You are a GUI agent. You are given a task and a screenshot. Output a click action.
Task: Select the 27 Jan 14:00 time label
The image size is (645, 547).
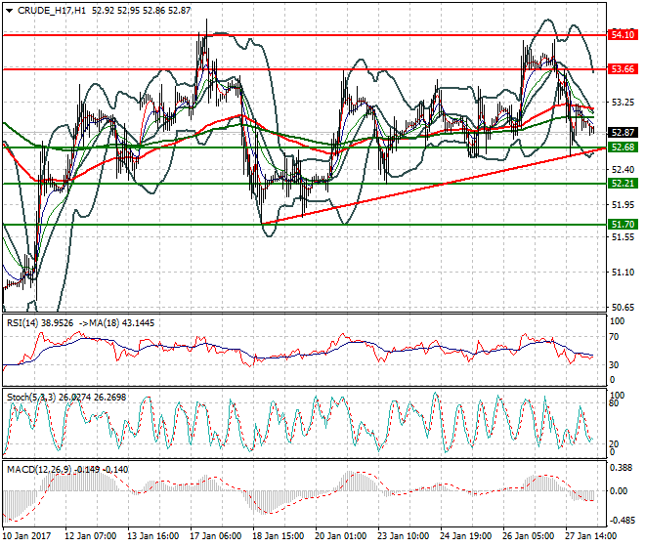coord(590,536)
